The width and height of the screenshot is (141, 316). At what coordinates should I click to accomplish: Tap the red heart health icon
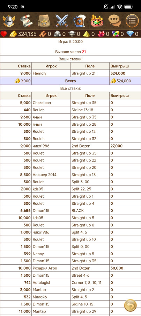tap(3, 34)
